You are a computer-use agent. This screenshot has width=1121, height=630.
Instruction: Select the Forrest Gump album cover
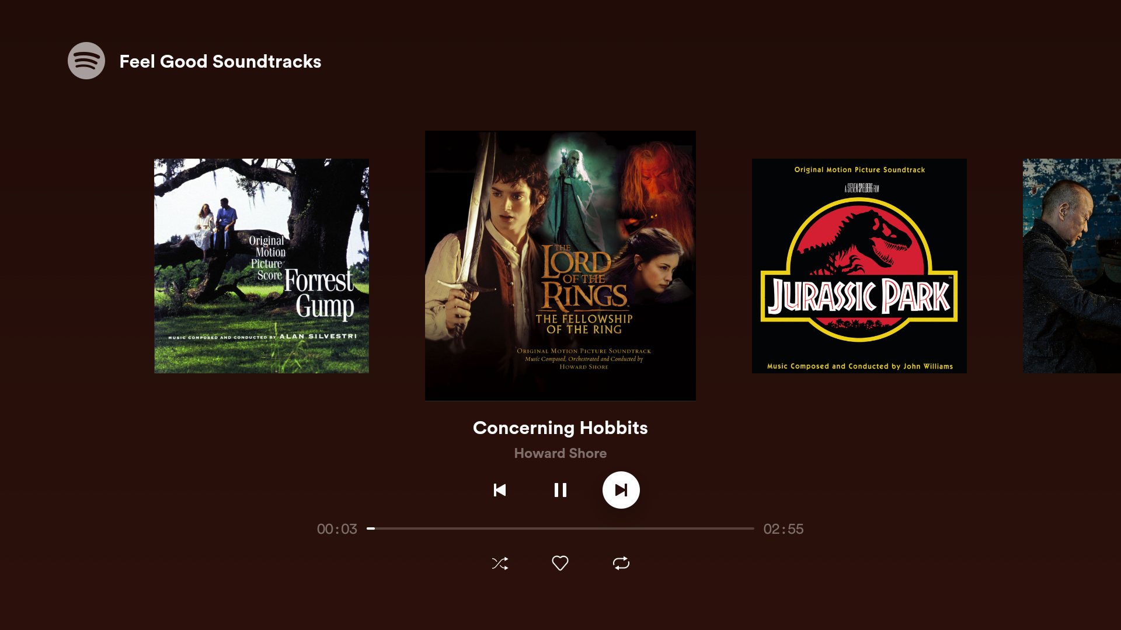262,266
